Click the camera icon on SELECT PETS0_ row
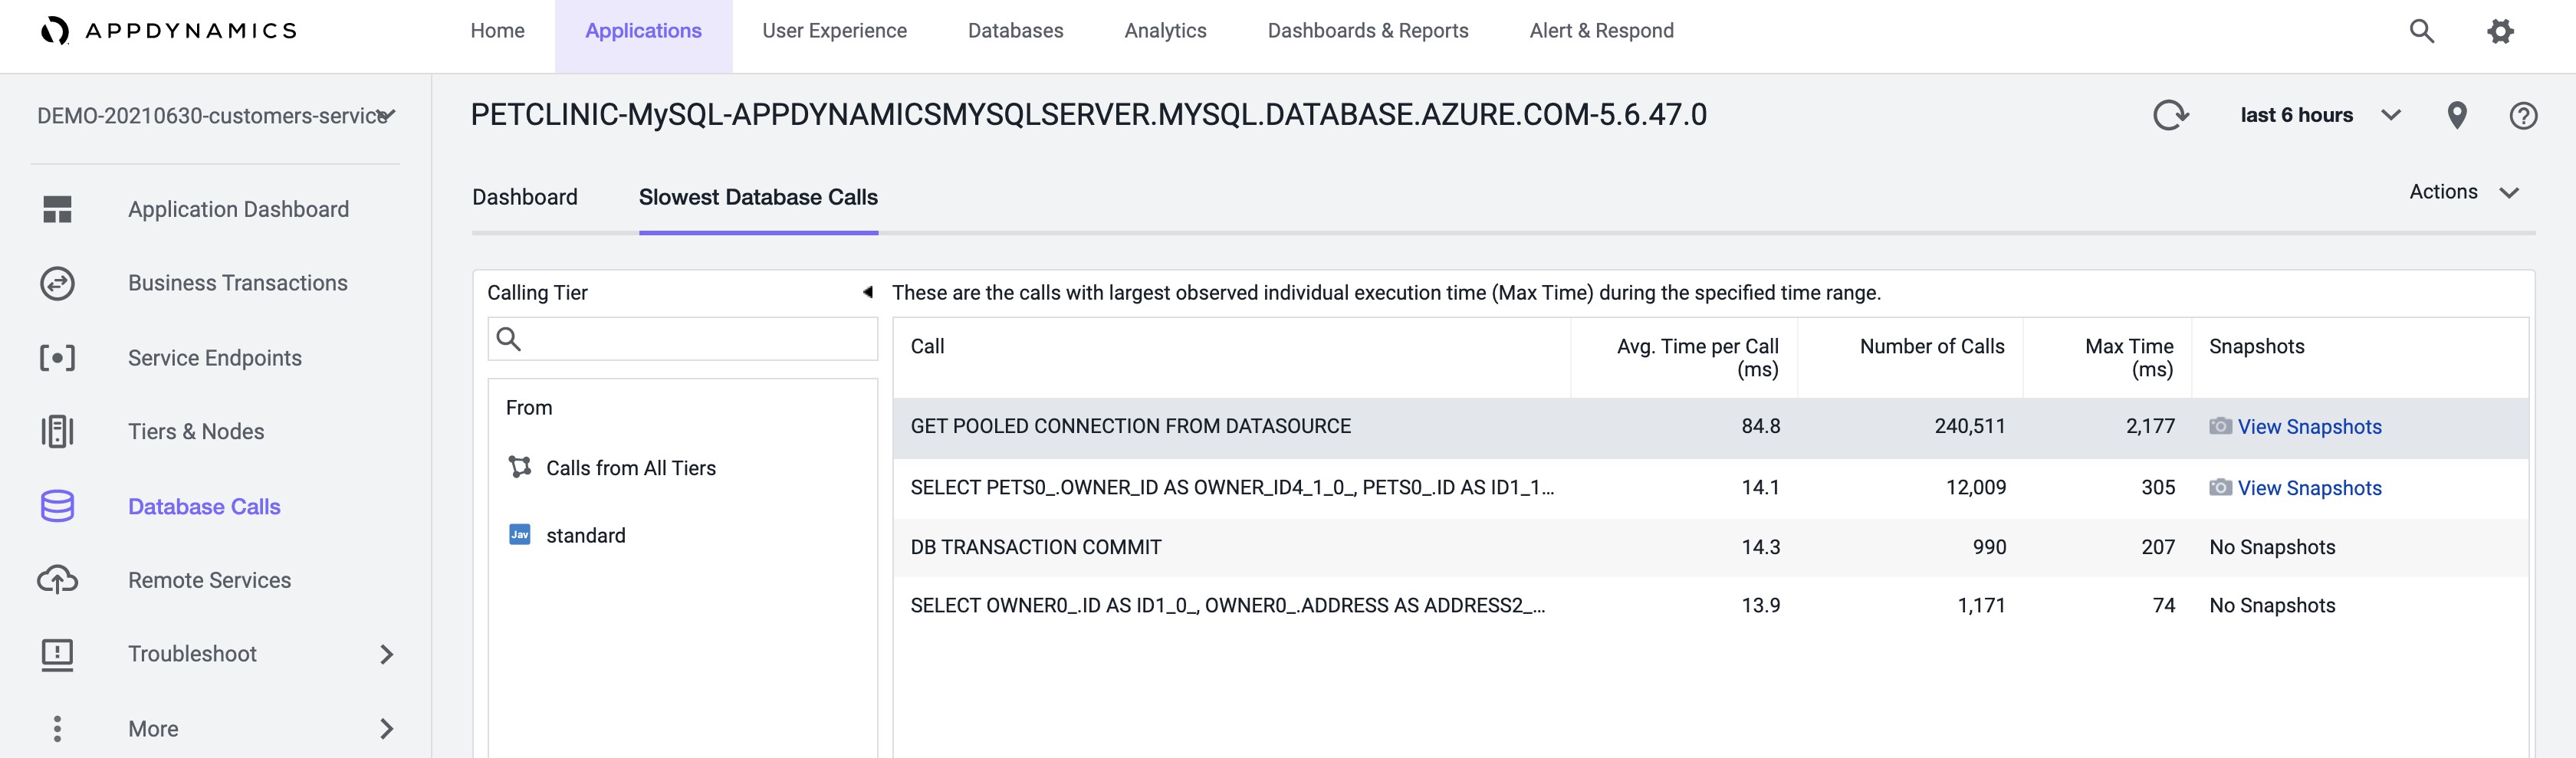The height and width of the screenshot is (758, 2576). [2220, 487]
